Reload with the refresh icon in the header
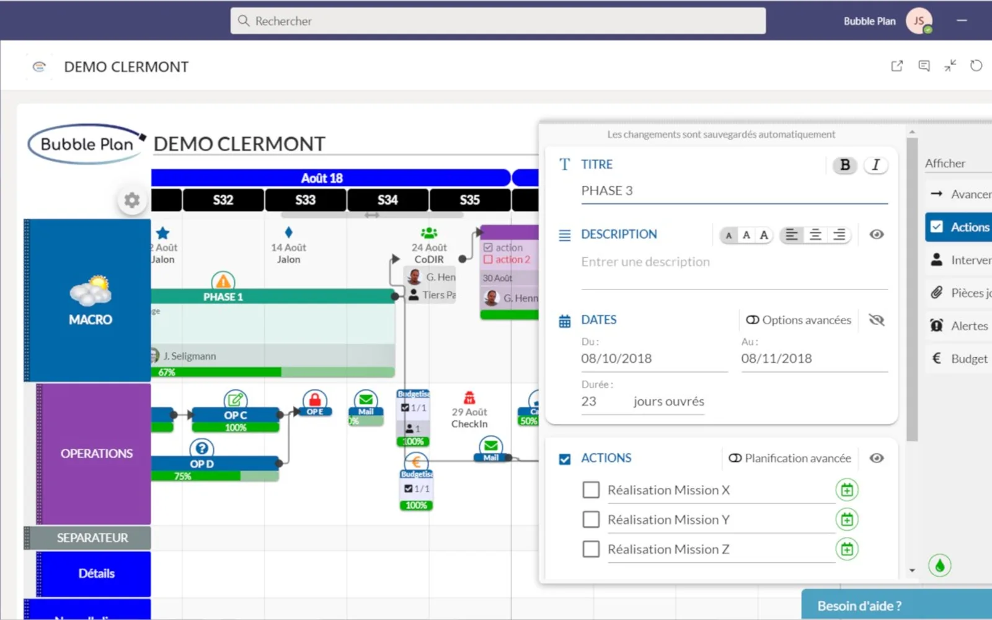This screenshot has width=992, height=620. point(976,66)
